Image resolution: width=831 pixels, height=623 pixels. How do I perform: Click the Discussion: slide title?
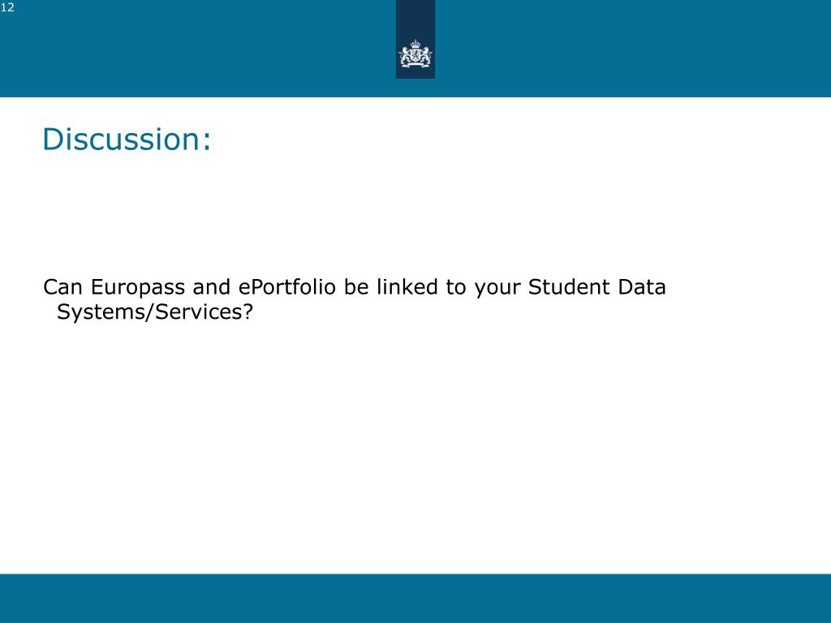tap(127, 139)
